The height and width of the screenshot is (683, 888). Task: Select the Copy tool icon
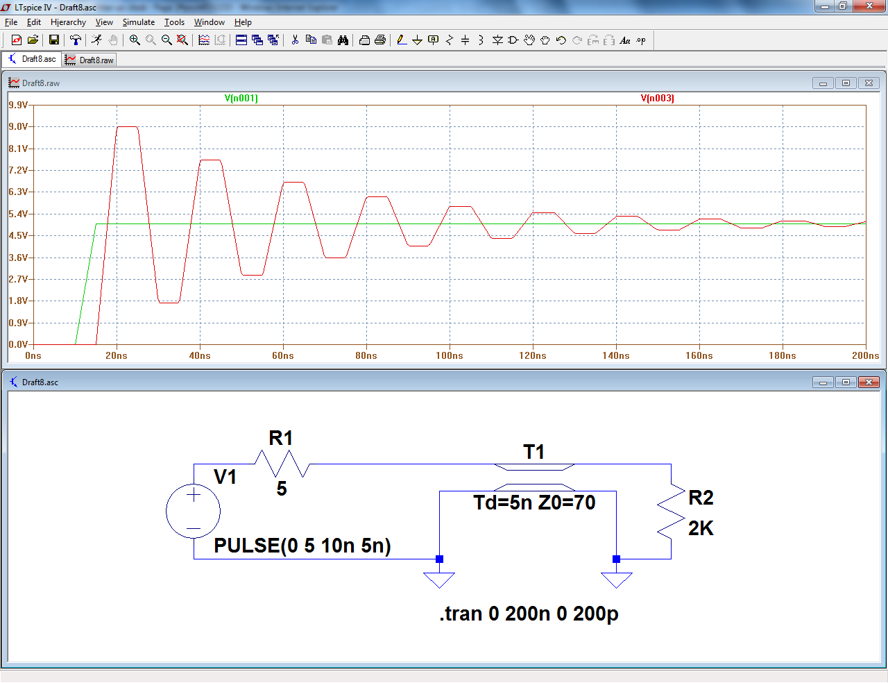(x=311, y=40)
